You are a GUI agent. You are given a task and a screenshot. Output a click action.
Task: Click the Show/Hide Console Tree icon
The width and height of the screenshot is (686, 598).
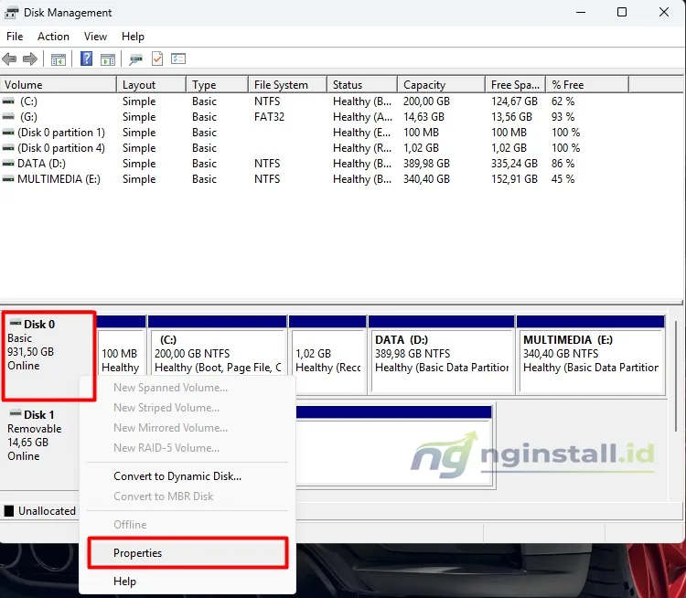59,59
